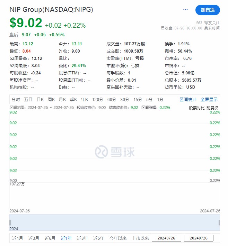
Task: Click the current price $9.02
Action: [x=26, y=23]
